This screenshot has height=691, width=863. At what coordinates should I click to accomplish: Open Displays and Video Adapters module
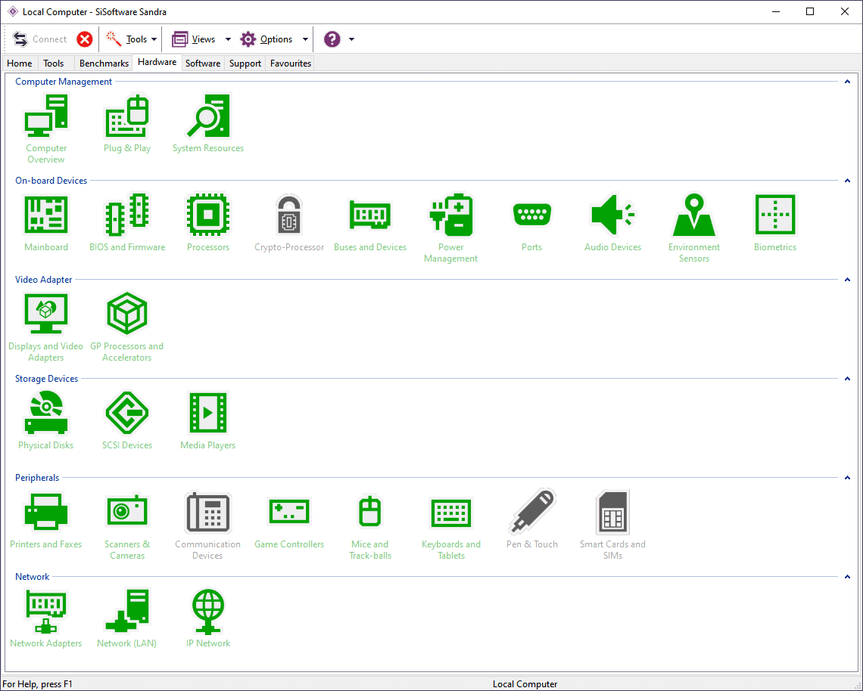pos(46,326)
